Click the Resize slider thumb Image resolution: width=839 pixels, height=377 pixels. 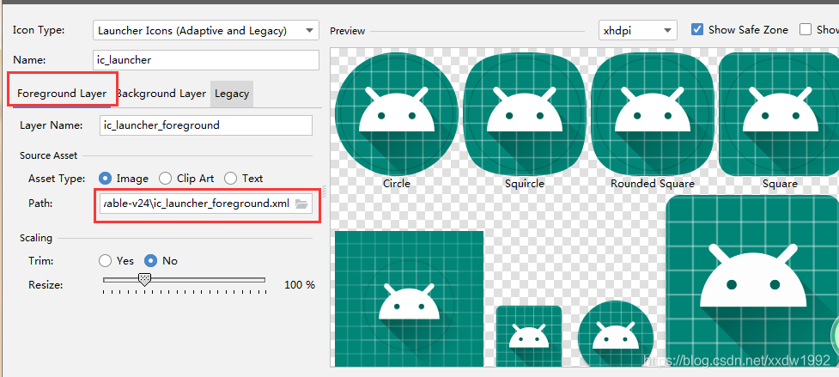point(144,280)
